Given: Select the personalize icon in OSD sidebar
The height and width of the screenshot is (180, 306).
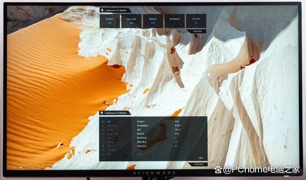Looking at the screenshot, I should point(103,150).
